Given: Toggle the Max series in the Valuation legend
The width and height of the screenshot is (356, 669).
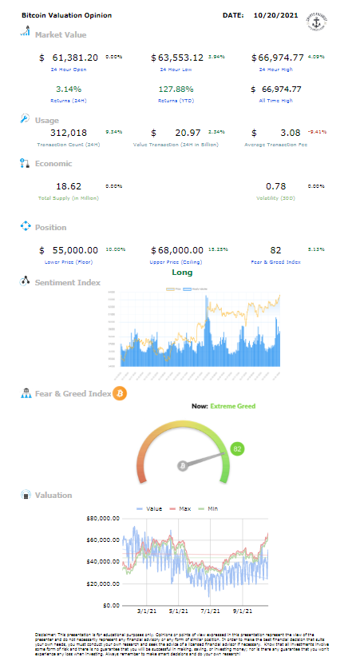Looking at the screenshot, I should pos(180,508).
